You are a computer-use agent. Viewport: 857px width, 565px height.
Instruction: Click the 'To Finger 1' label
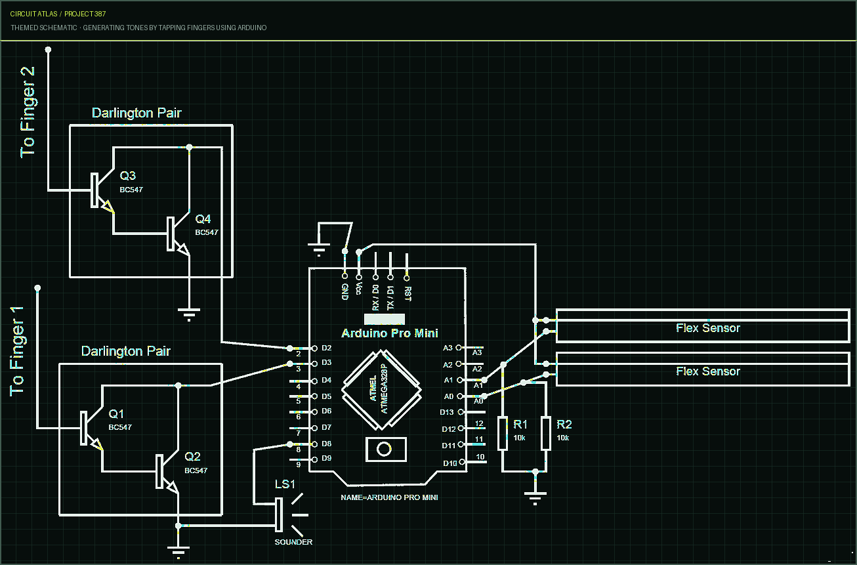[x=17, y=350]
